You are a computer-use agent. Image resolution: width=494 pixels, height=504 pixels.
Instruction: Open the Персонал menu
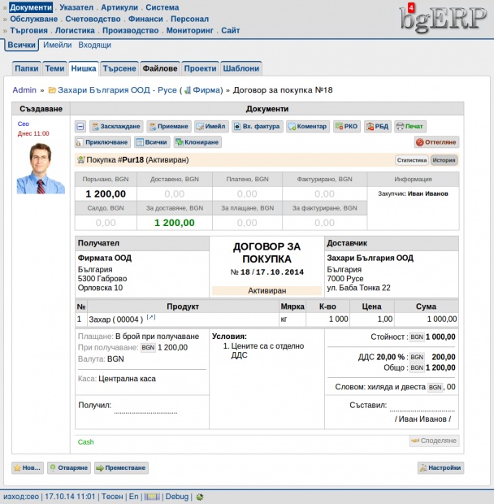click(x=189, y=19)
